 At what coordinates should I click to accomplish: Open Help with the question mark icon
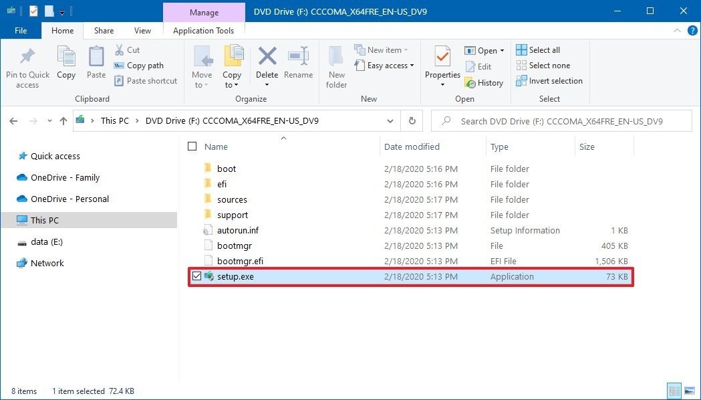(x=692, y=30)
